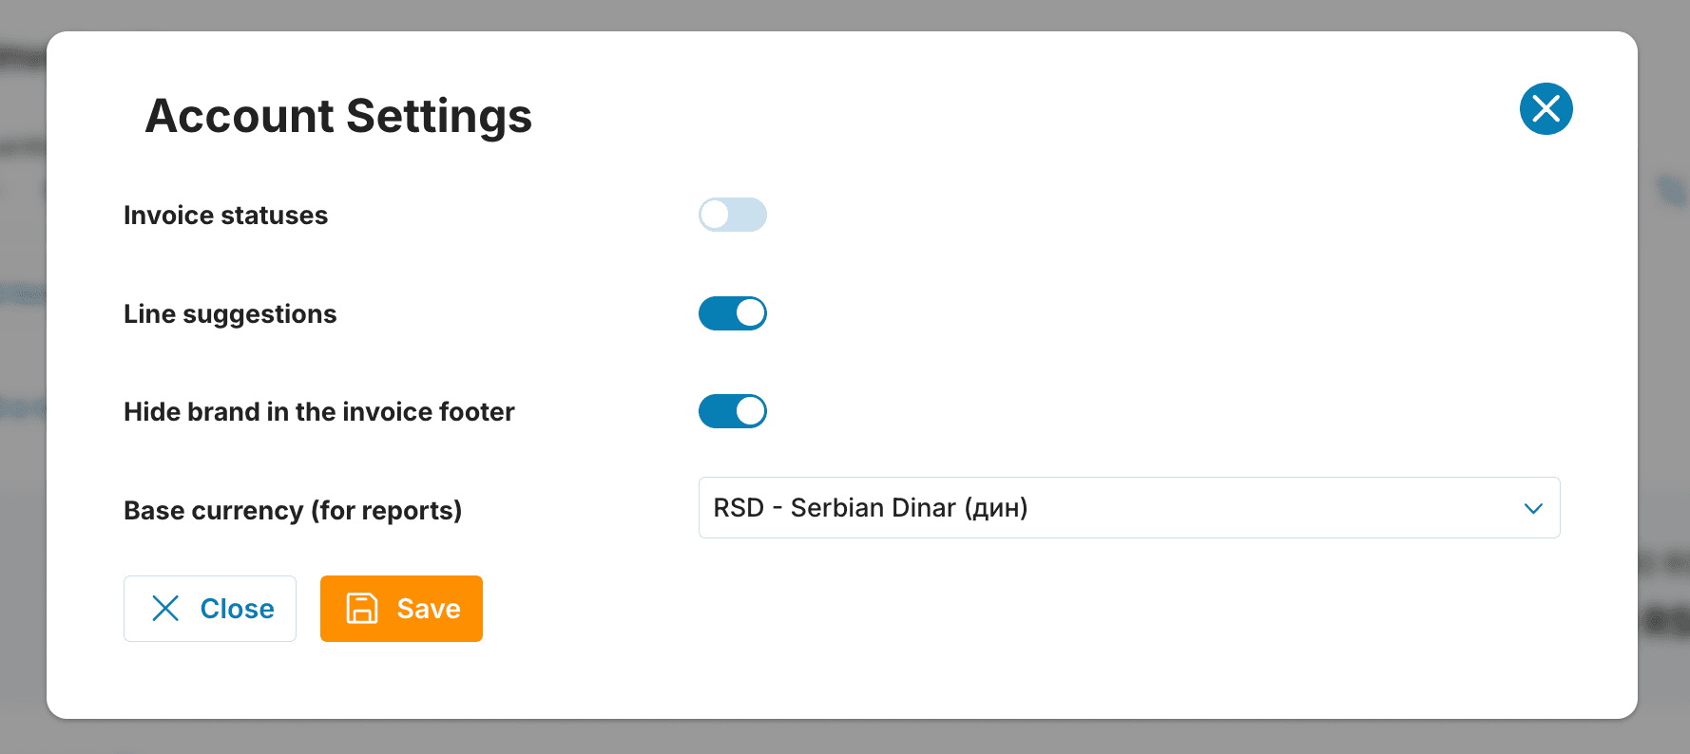
Task: Click the Invoice statuses label
Action: 225,216
